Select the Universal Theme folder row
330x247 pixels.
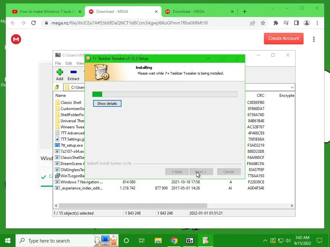click(x=70, y=121)
